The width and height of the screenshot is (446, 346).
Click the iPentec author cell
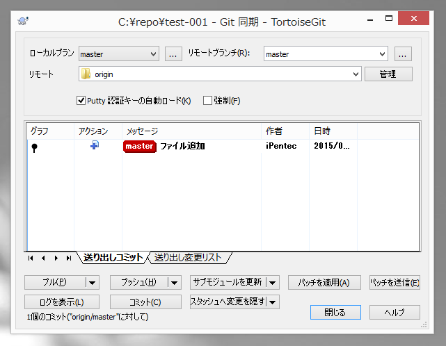pyautogui.click(x=281, y=146)
